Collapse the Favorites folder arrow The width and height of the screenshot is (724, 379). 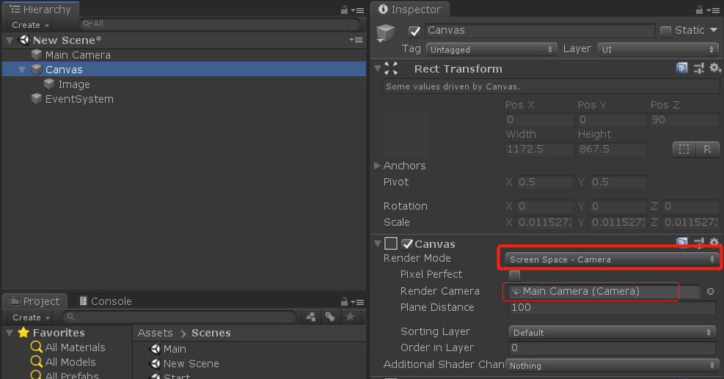[x=10, y=332]
